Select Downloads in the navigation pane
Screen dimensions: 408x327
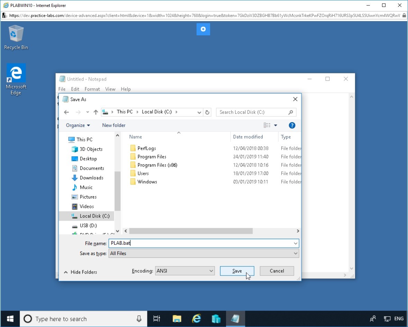91,178
